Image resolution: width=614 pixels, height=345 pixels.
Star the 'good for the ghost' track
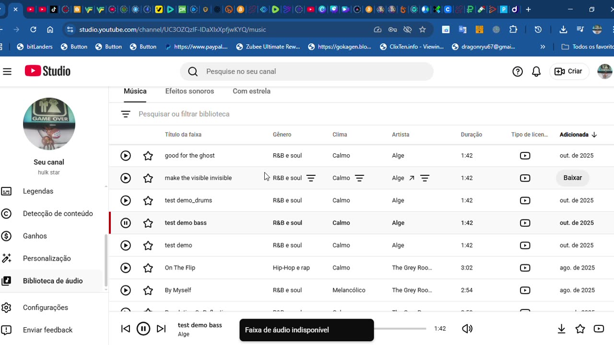tap(148, 156)
